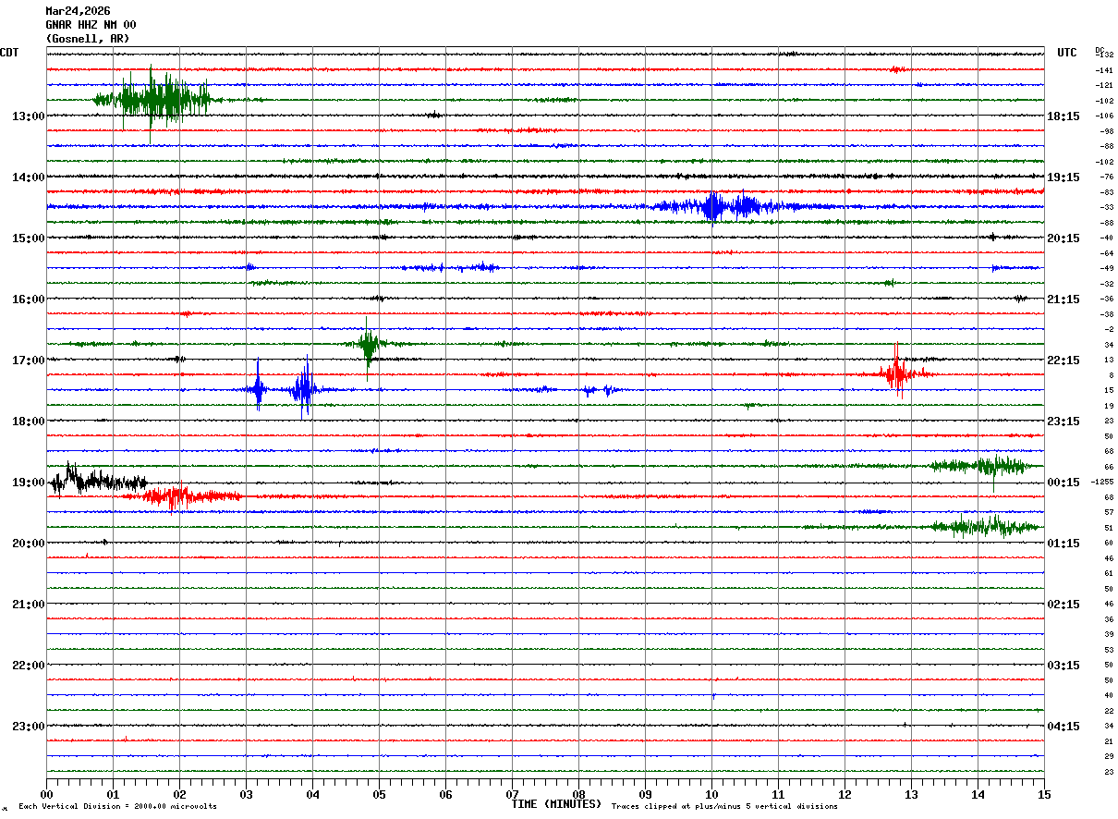This screenshot has height=819, width=1118.
Task: Select the 18:15 UTC time label
Action: [x=1063, y=116]
